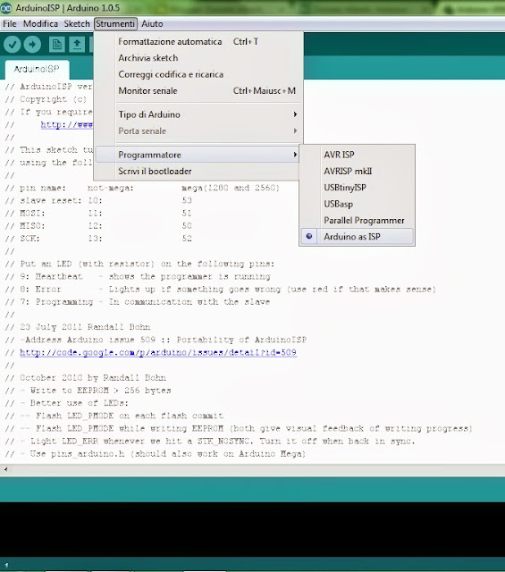The width and height of the screenshot is (505, 572).
Task: Click the 'slave reset: 10:' comment line
Action: pyautogui.click(x=98, y=200)
